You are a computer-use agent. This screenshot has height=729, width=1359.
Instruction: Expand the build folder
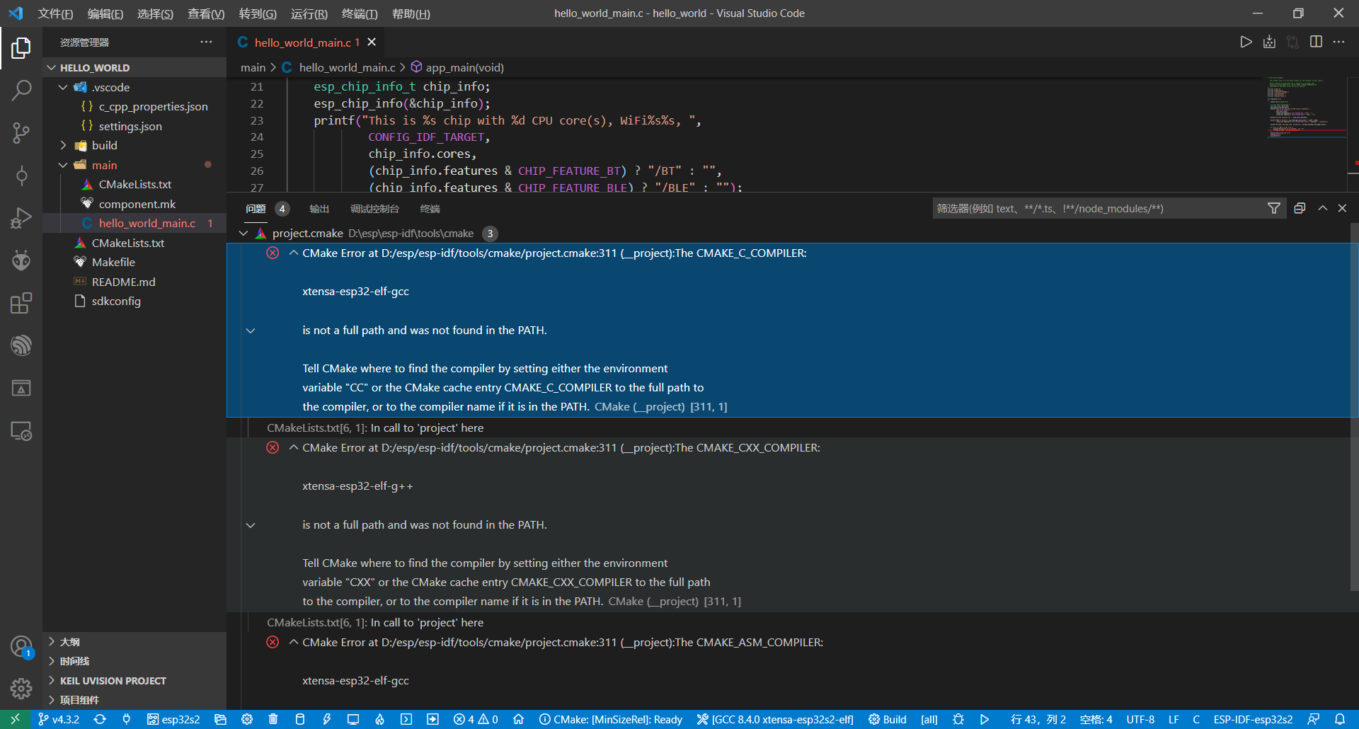[x=63, y=145]
